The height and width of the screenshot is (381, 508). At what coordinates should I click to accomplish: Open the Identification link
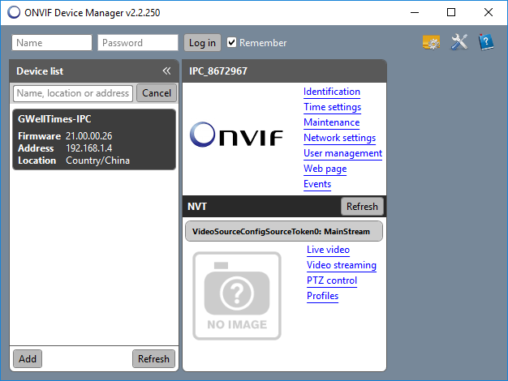[331, 92]
